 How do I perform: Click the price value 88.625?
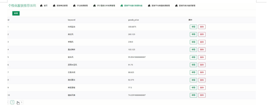point(131,72)
